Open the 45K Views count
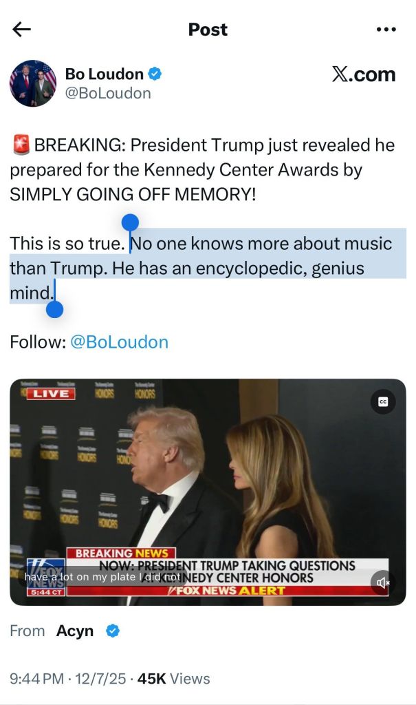 coord(173,678)
